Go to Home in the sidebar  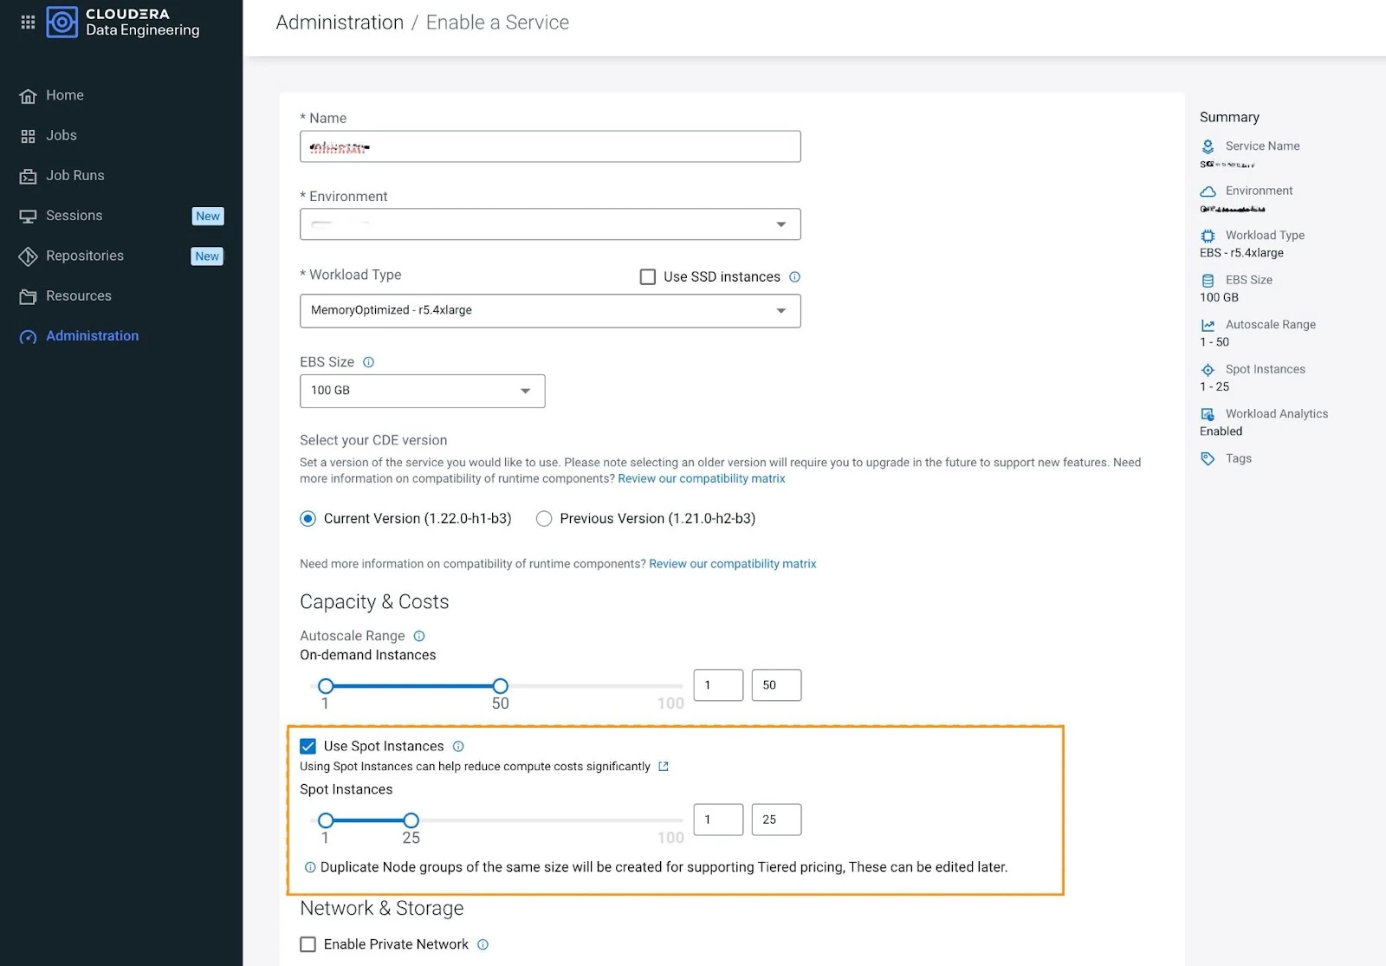(65, 95)
